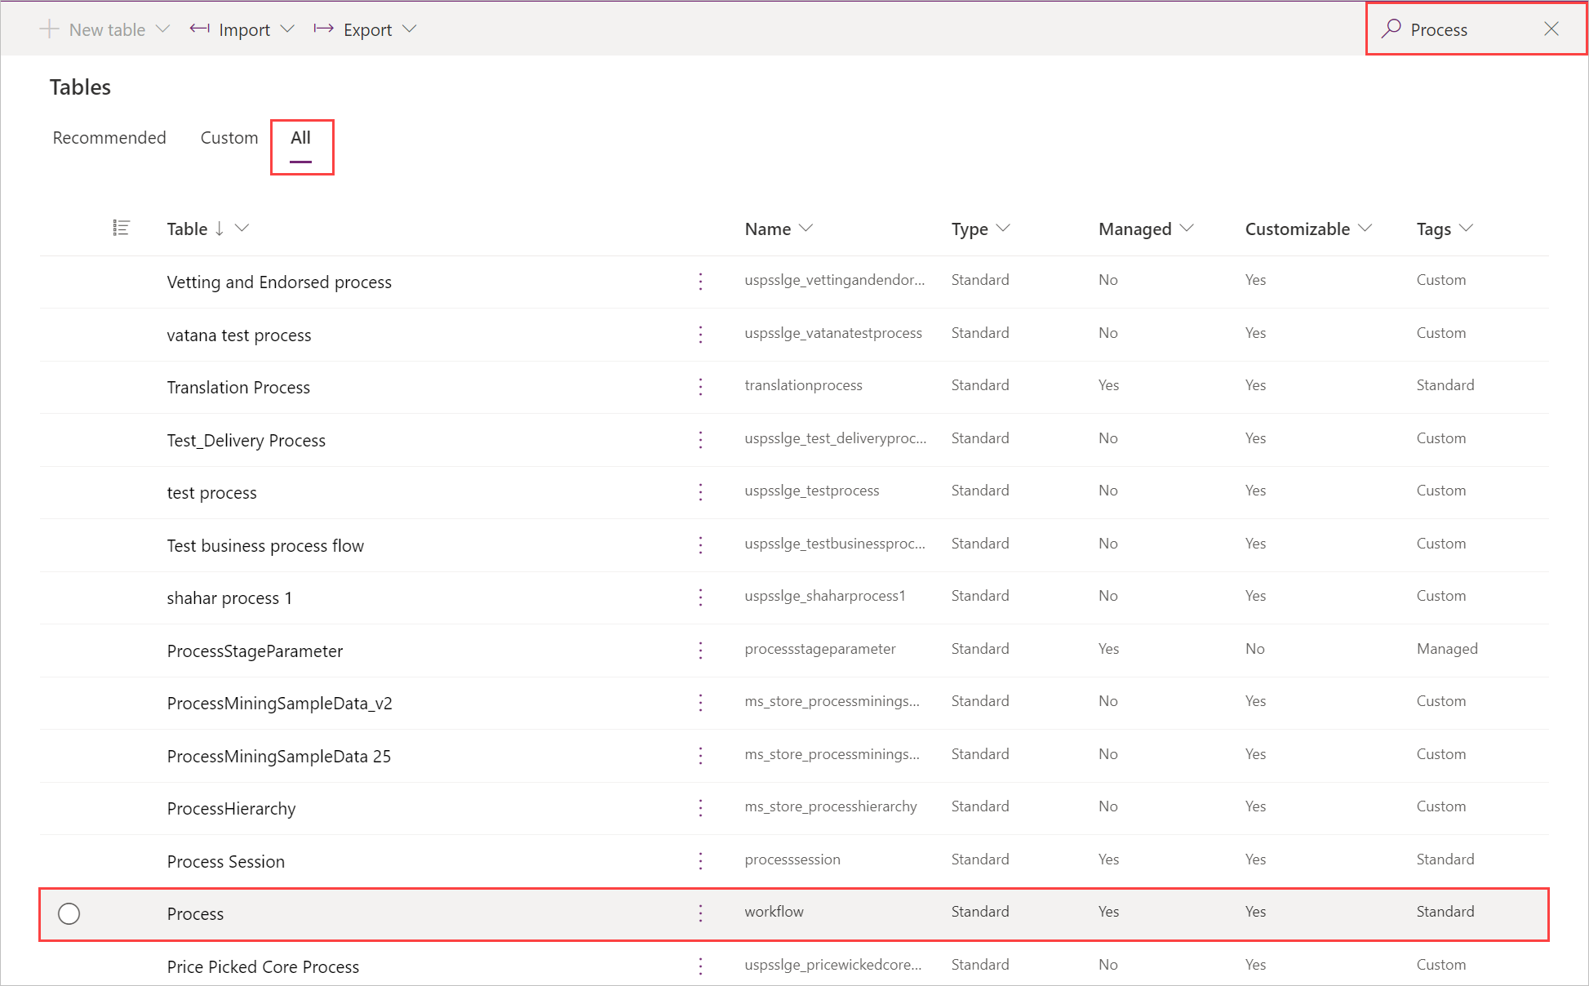
Task: Click the New table icon
Action: pyautogui.click(x=51, y=29)
